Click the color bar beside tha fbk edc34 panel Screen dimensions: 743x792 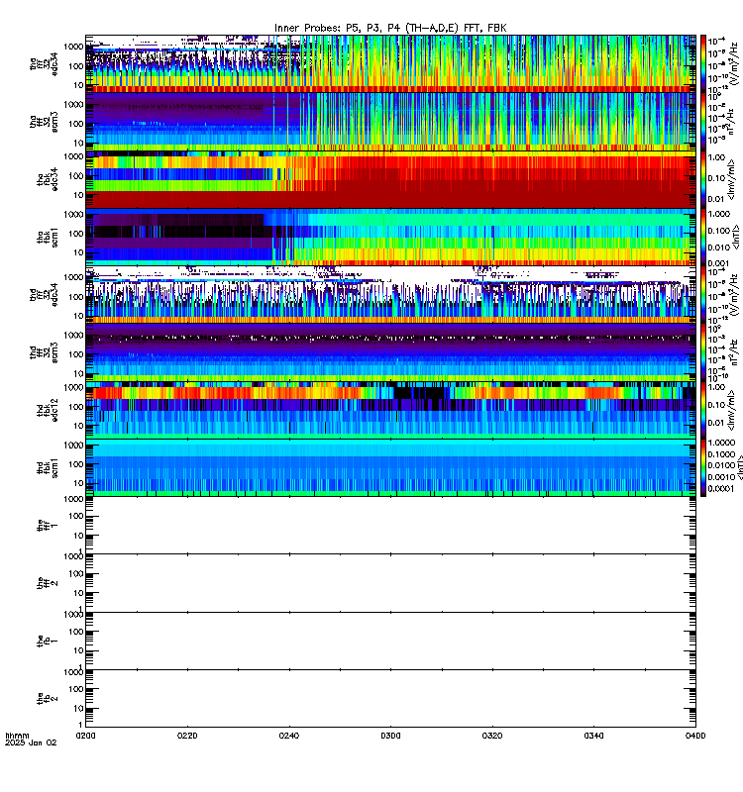pos(703,180)
